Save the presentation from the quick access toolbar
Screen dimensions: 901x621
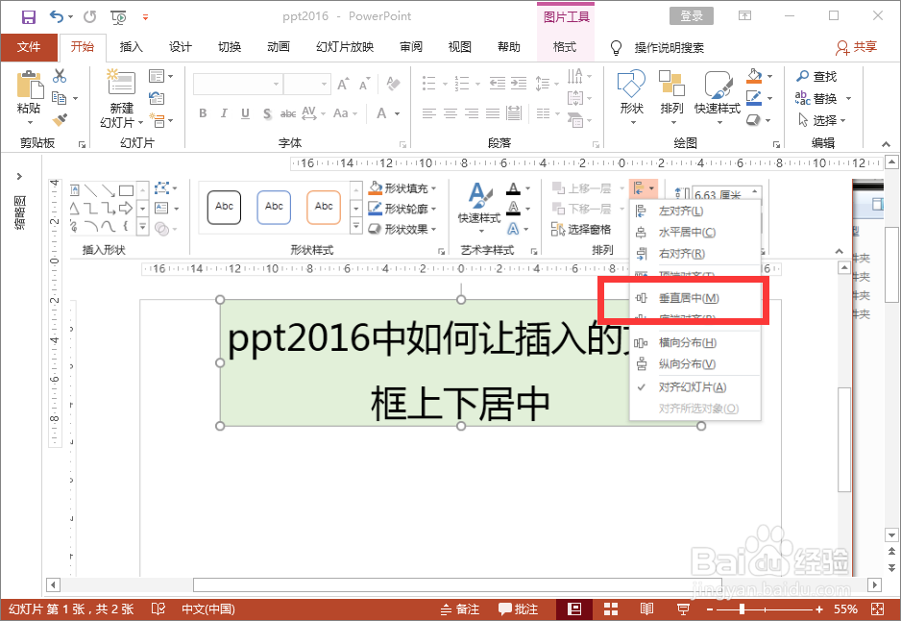28,16
